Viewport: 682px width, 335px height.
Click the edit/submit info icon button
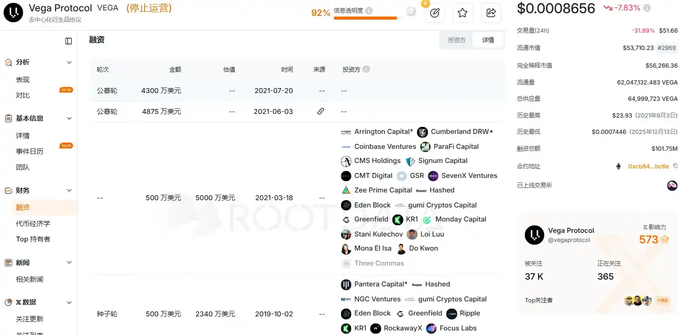click(434, 13)
